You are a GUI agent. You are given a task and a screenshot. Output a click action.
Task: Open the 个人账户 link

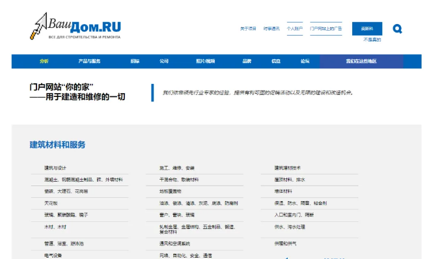(295, 29)
